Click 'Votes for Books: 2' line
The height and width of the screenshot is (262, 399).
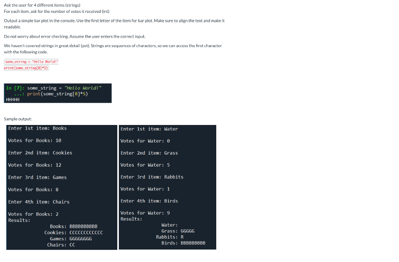[34, 214]
